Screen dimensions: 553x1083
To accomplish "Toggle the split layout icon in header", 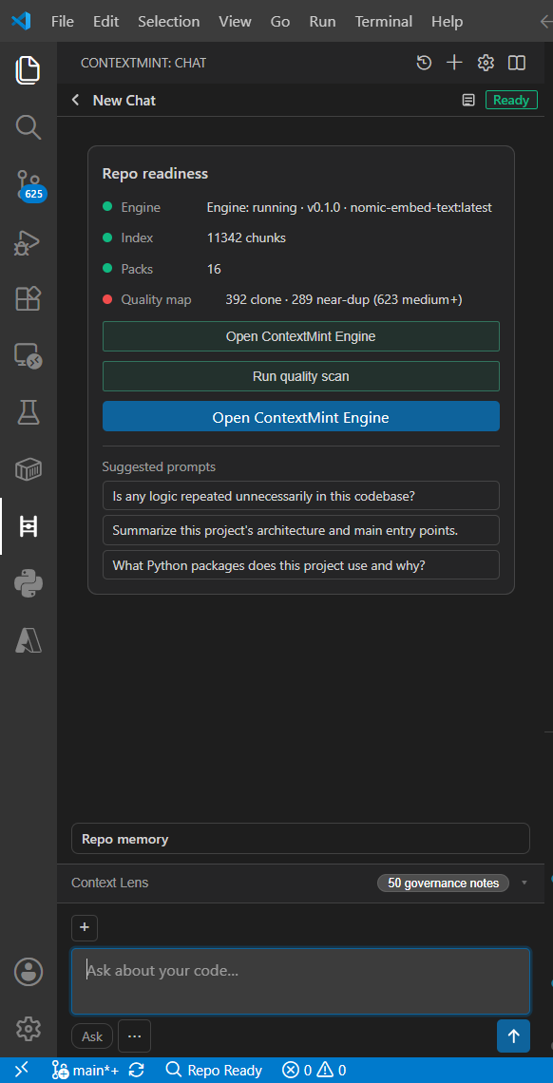I will coord(516,63).
